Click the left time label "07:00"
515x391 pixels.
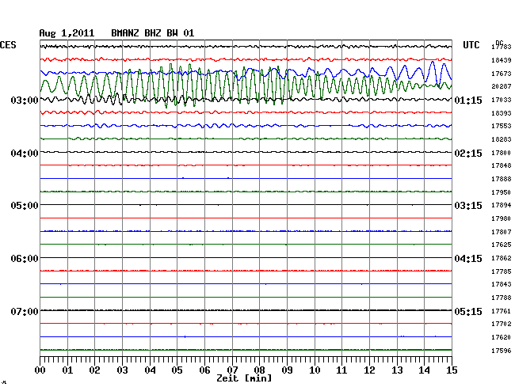pos(25,311)
